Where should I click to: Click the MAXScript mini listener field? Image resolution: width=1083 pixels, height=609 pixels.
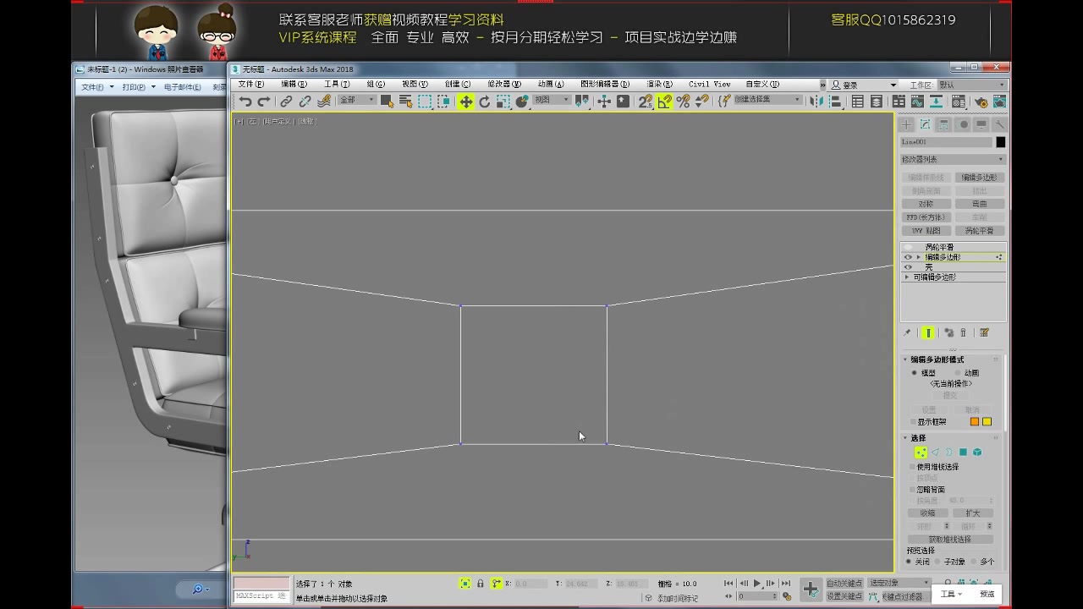point(260,595)
